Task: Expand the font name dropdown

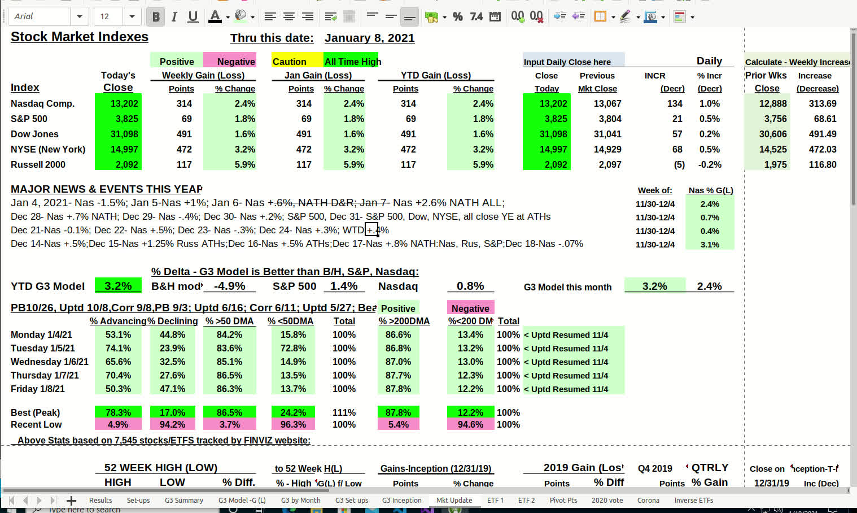Action: (79, 16)
